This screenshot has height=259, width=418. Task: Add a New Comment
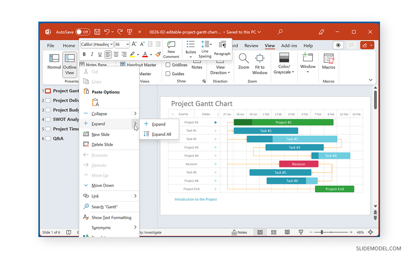coord(171,49)
